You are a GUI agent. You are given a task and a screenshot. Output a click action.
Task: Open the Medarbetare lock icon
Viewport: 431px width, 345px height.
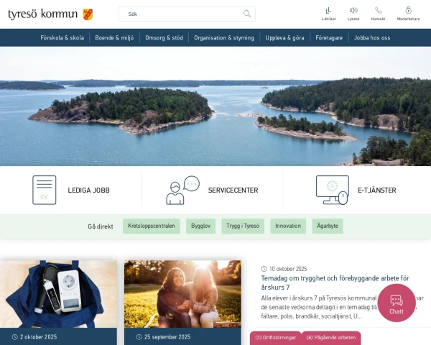tap(409, 10)
